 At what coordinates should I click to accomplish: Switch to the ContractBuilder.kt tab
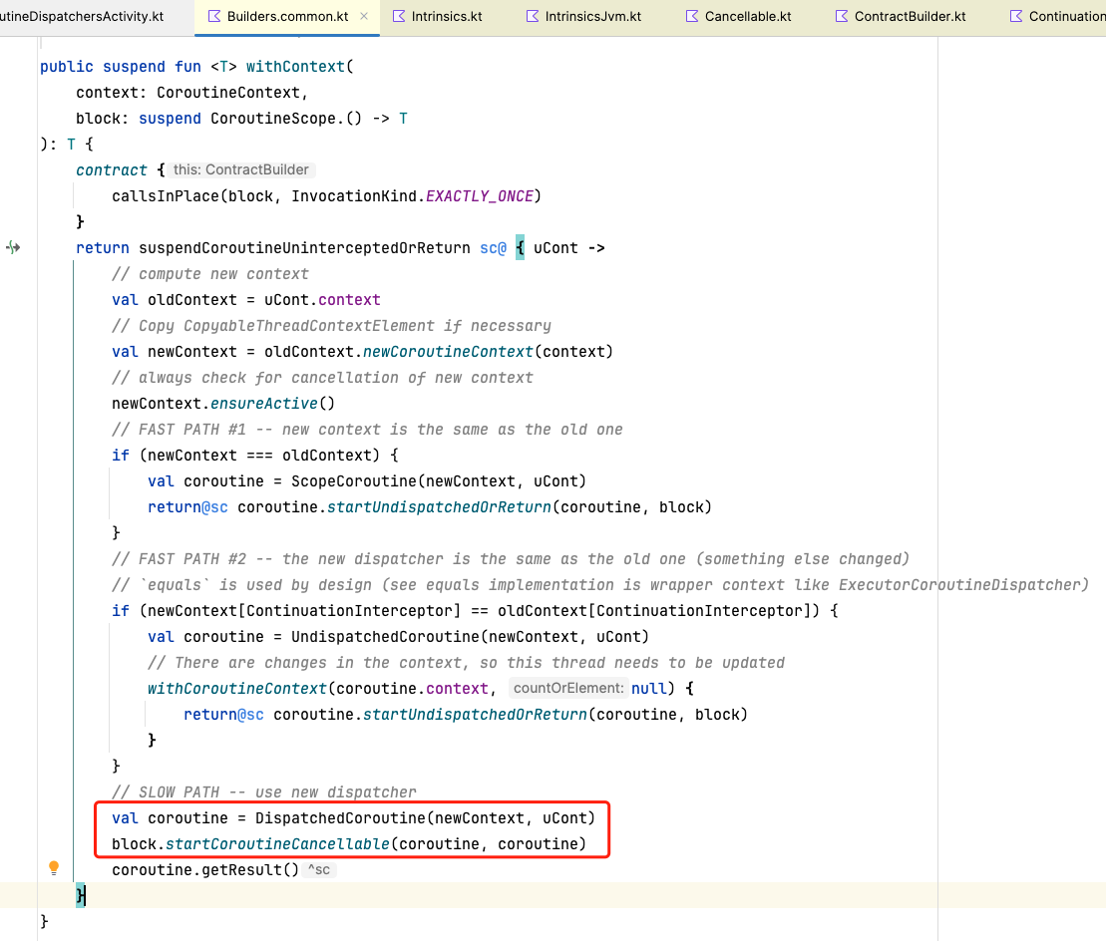910,16
